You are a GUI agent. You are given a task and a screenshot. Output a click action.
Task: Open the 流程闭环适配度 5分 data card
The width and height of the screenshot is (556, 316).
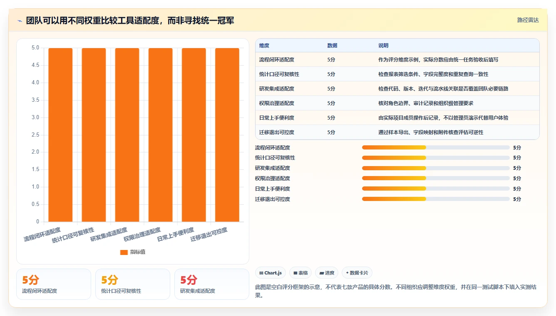(54, 284)
